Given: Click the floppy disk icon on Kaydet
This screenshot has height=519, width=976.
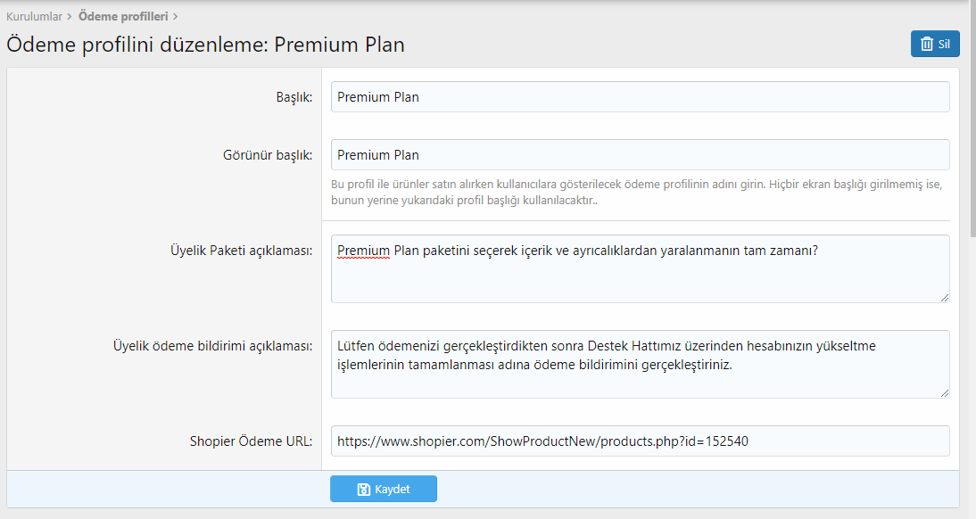Looking at the screenshot, I should 363,490.
